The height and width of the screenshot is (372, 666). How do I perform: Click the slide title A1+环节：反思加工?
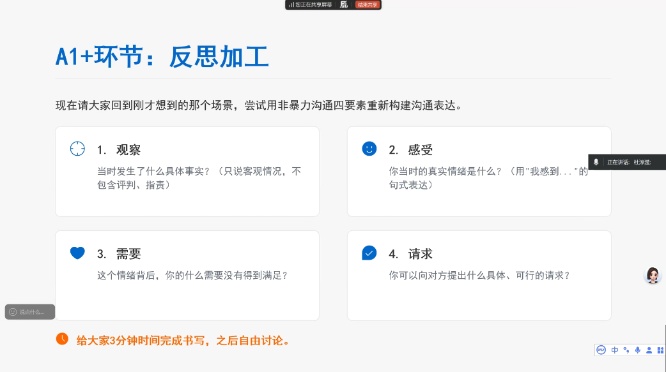tap(162, 57)
